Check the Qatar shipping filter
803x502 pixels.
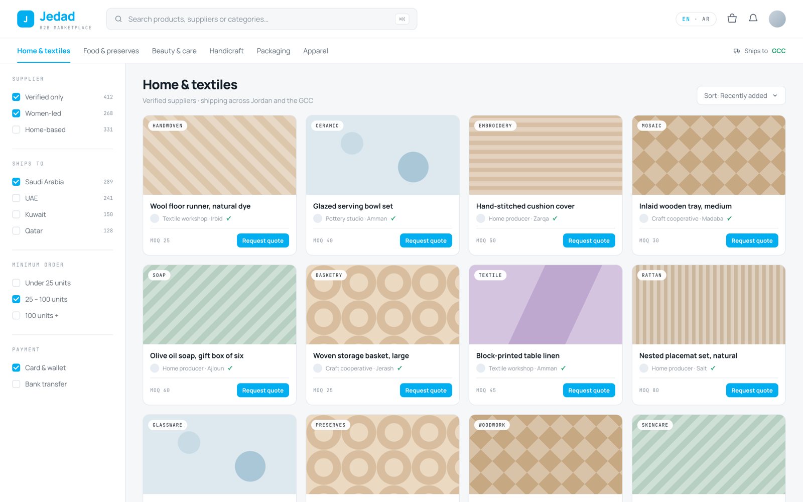(x=16, y=231)
